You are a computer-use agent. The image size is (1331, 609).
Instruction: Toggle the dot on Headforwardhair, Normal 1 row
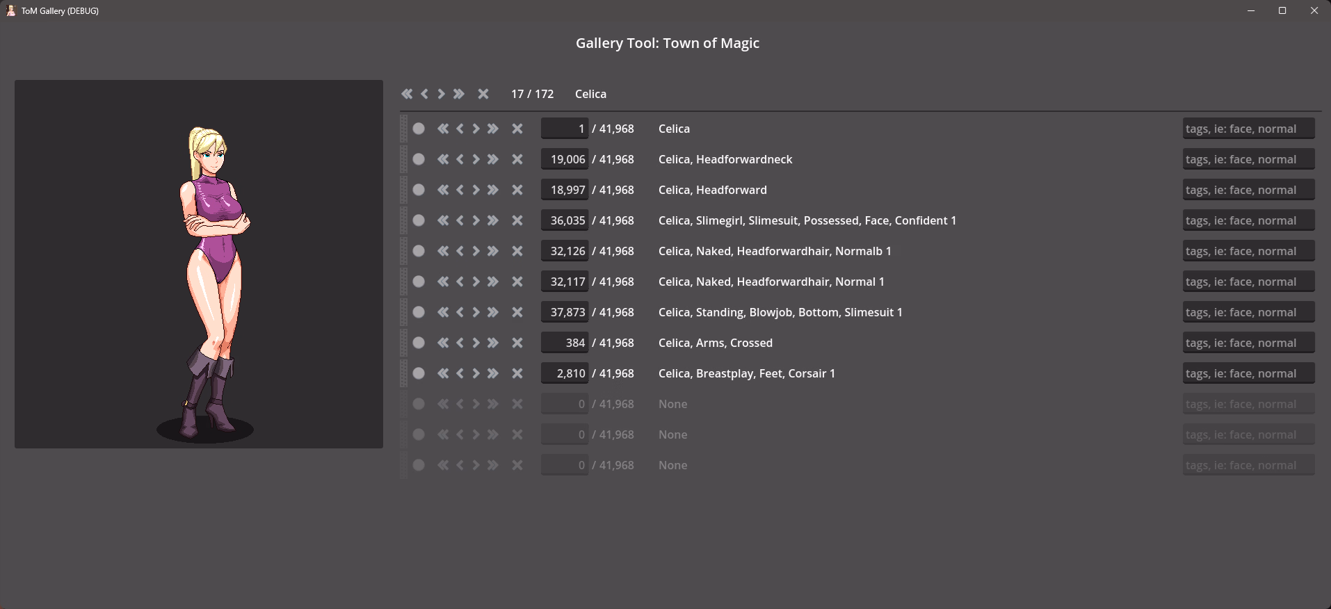click(x=419, y=282)
